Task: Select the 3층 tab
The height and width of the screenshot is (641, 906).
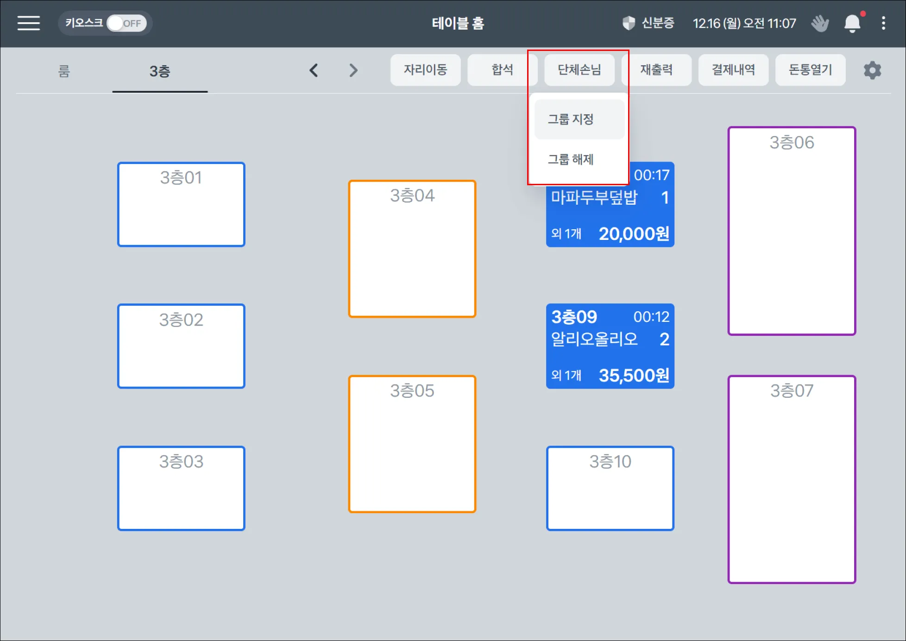Action: tap(160, 71)
